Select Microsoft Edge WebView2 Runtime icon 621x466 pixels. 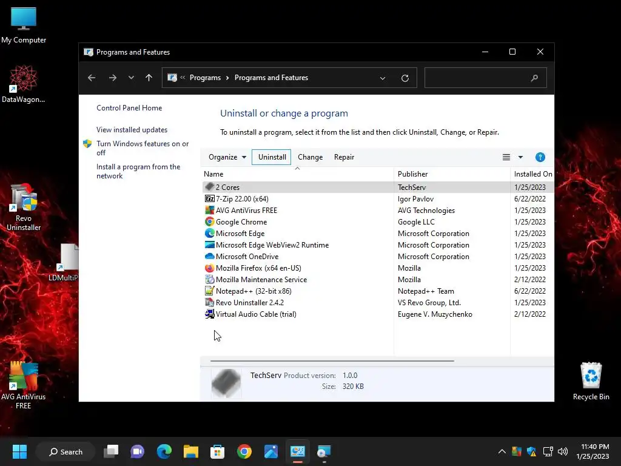209,245
